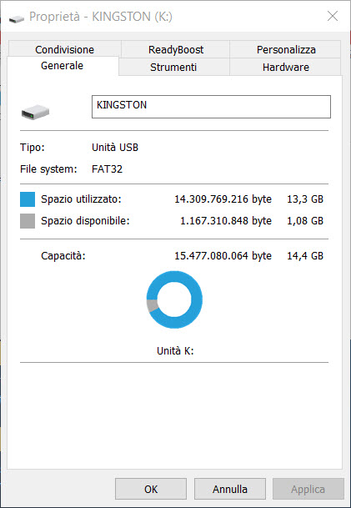Open the Personalizza tab
The width and height of the screenshot is (351, 508).
click(x=286, y=49)
